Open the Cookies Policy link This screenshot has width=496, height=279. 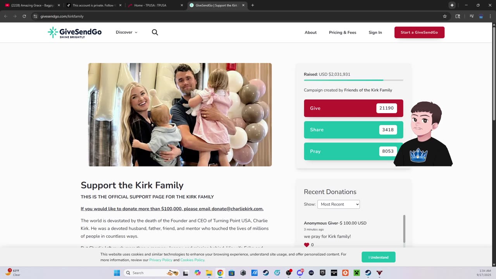(x=192, y=260)
